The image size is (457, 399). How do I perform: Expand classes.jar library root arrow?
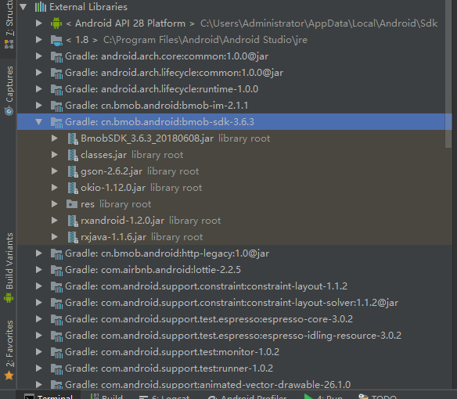coord(55,155)
